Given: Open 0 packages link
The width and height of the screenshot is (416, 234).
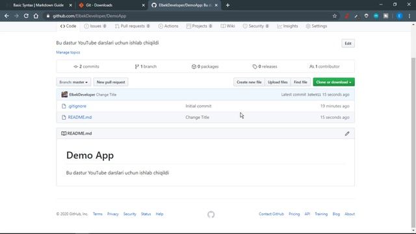Looking at the screenshot, I should point(205,66).
